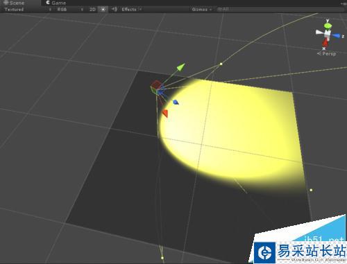Toggle Persp projection label
Screen dimensions: 347x264
tap(326, 53)
